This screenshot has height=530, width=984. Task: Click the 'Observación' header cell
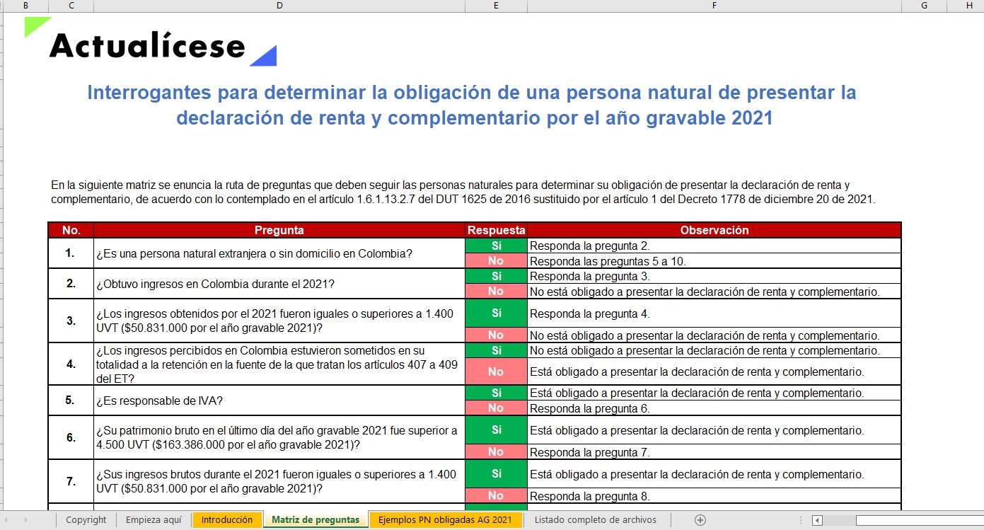pos(714,230)
